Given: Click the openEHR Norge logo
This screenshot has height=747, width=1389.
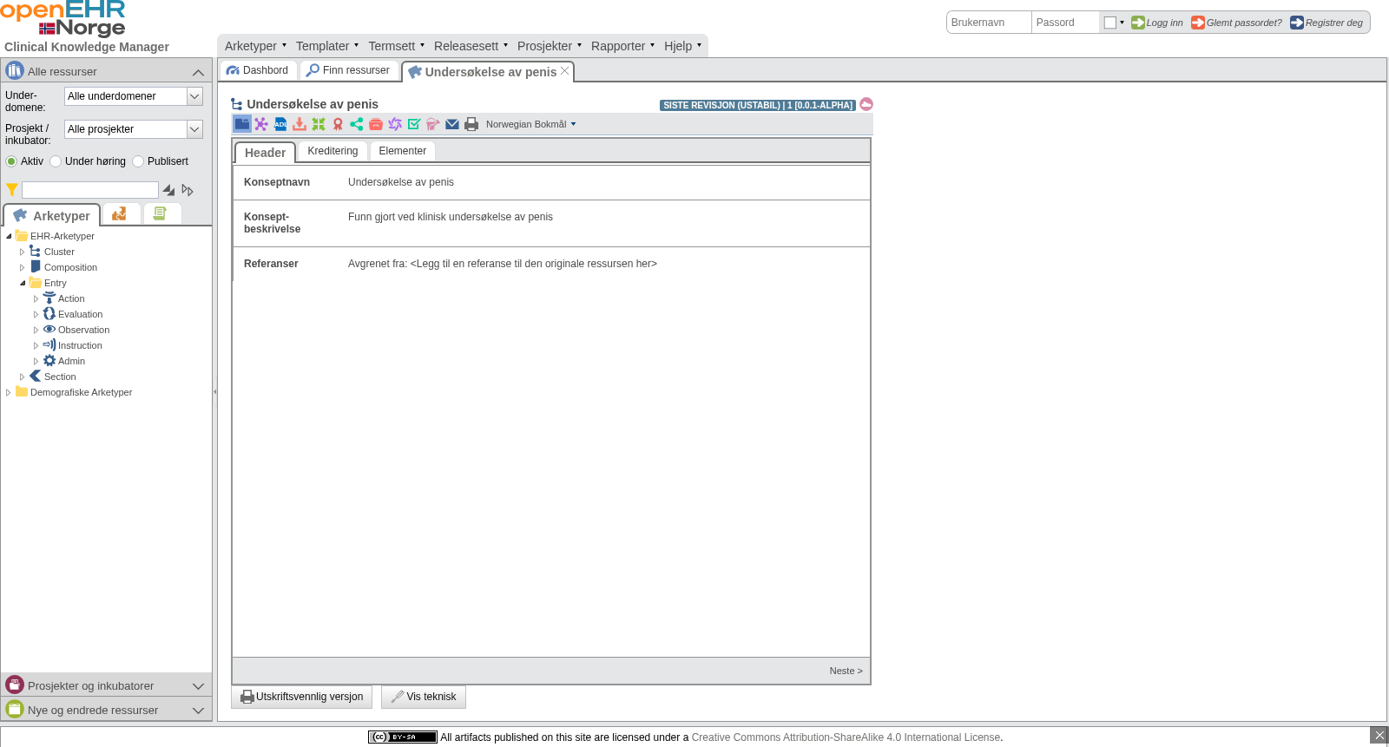Looking at the screenshot, I should tap(63, 19).
